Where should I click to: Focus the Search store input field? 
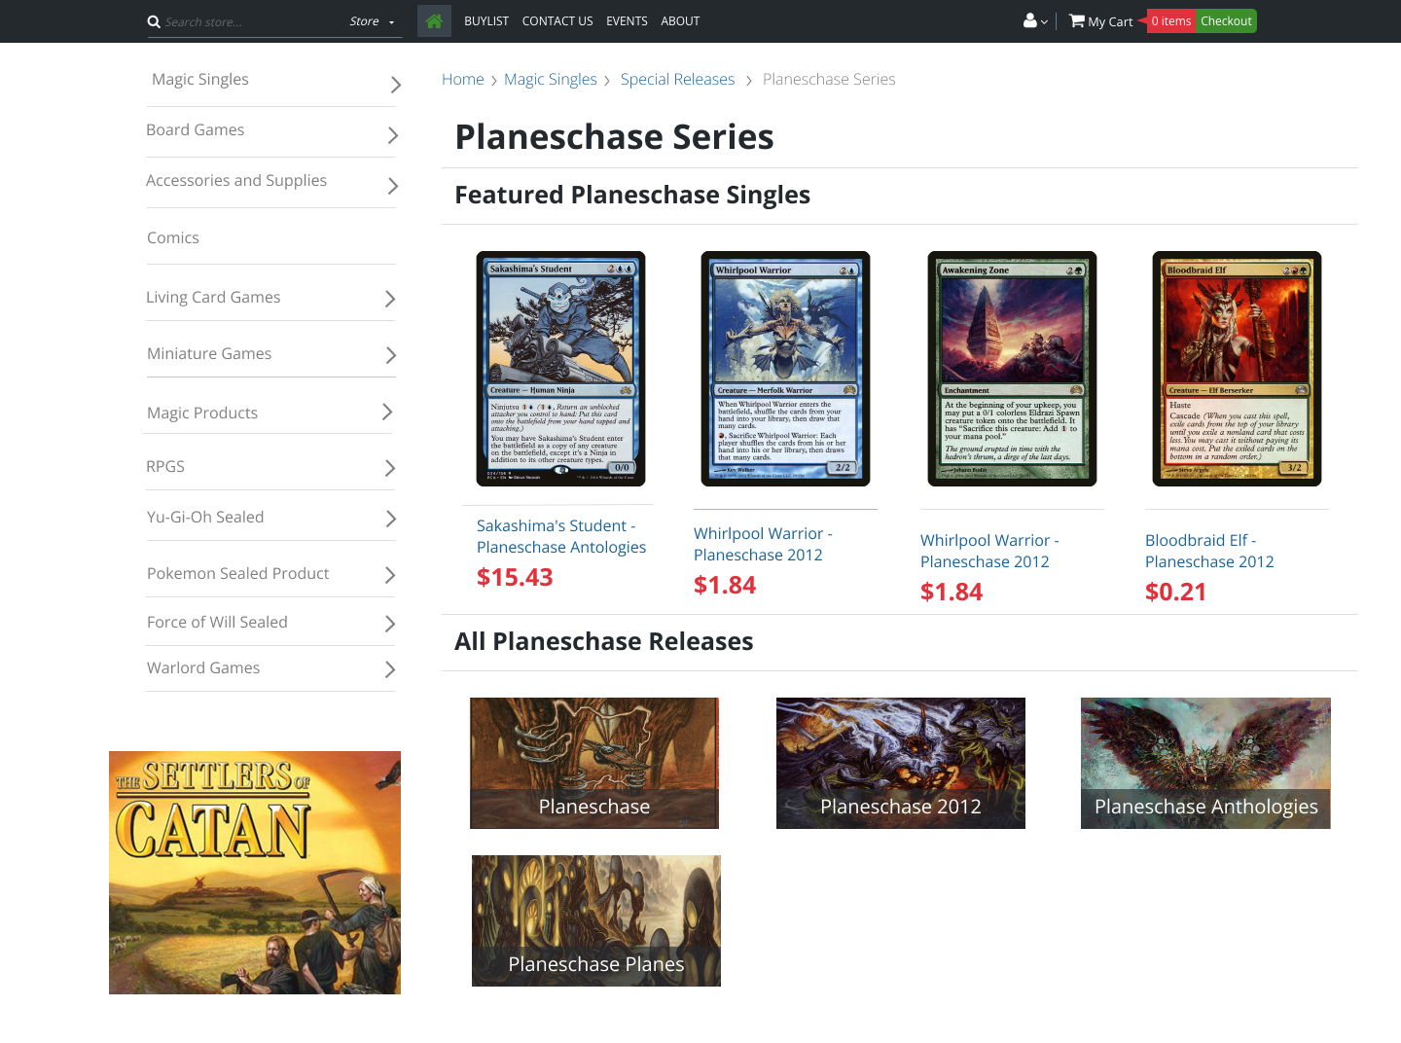[253, 21]
